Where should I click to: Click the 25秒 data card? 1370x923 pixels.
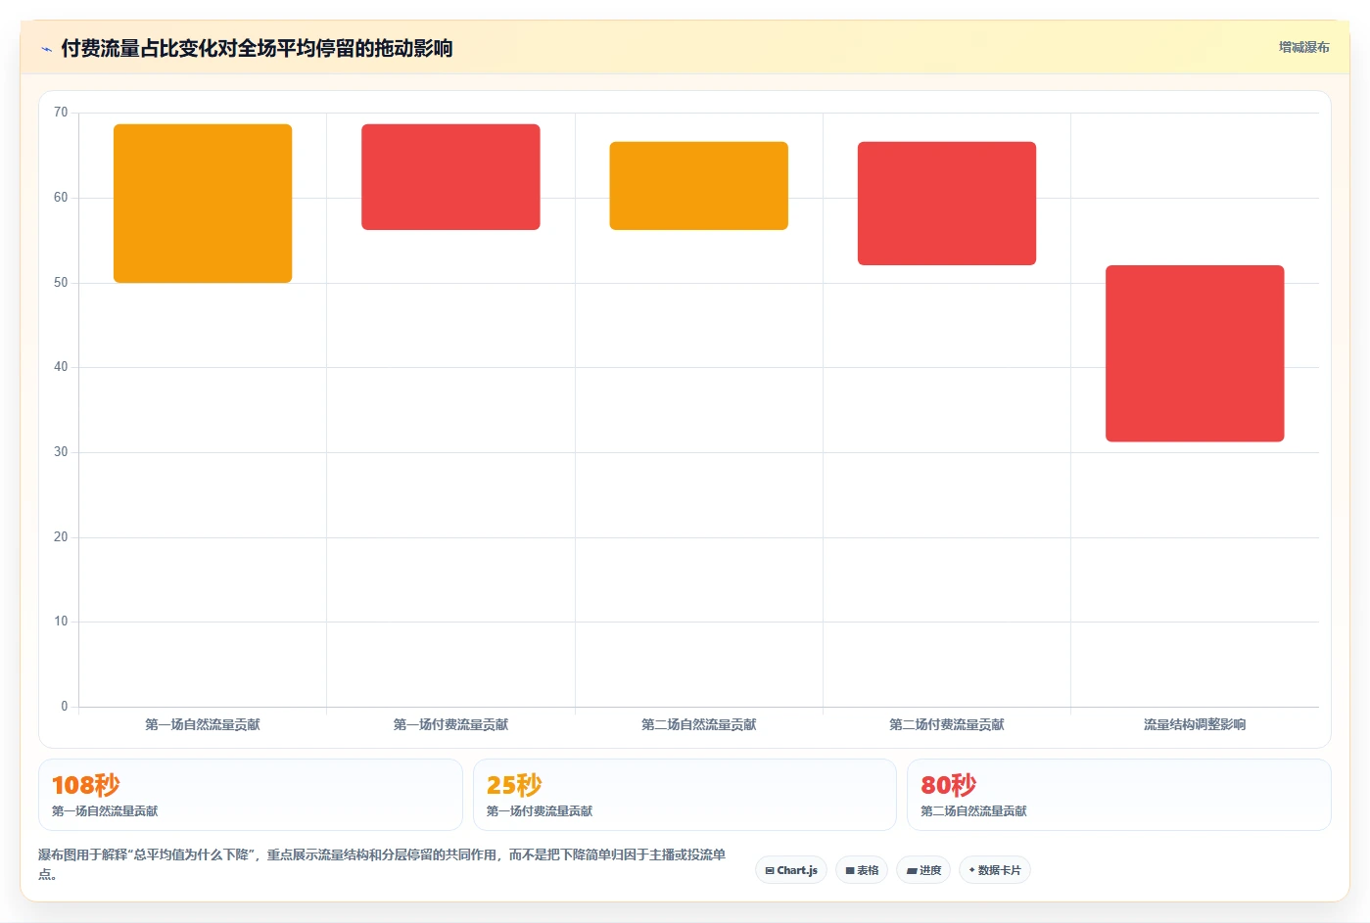pos(685,795)
